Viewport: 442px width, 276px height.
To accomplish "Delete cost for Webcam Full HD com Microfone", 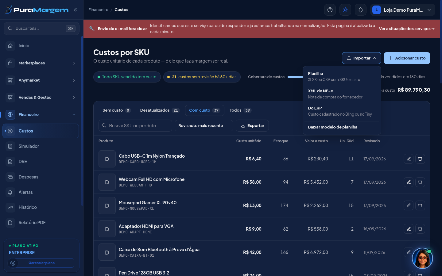I will pyautogui.click(x=420, y=182).
